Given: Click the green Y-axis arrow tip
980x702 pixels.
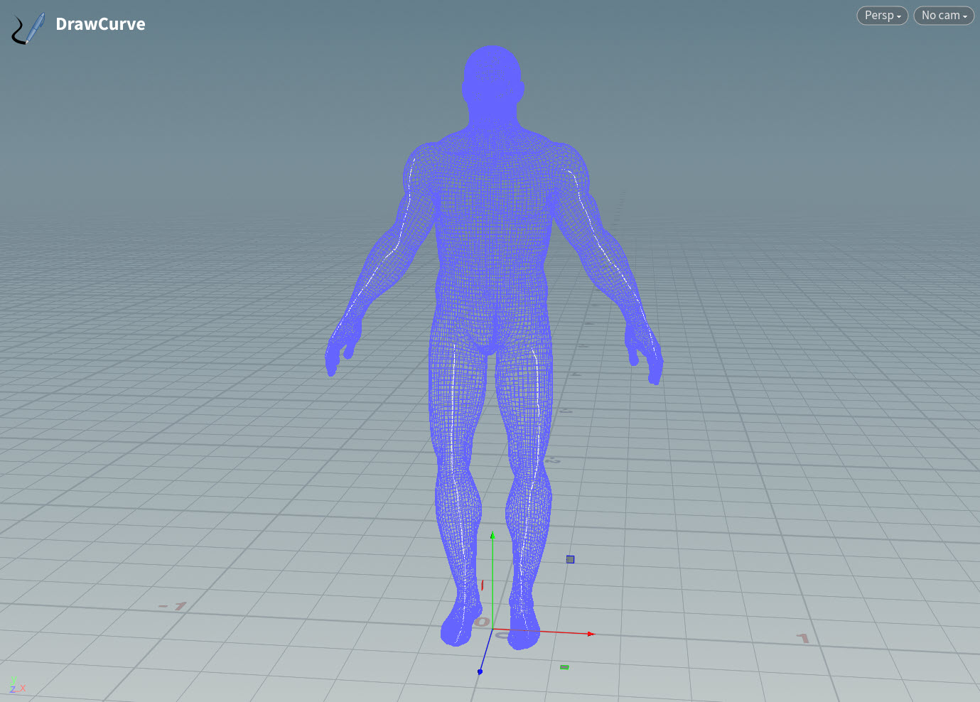Looking at the screenshot, I should 492,534.
